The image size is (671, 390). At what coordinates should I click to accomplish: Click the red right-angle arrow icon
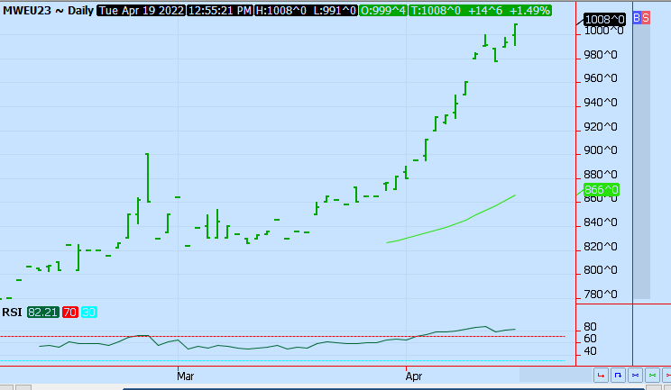601,376
